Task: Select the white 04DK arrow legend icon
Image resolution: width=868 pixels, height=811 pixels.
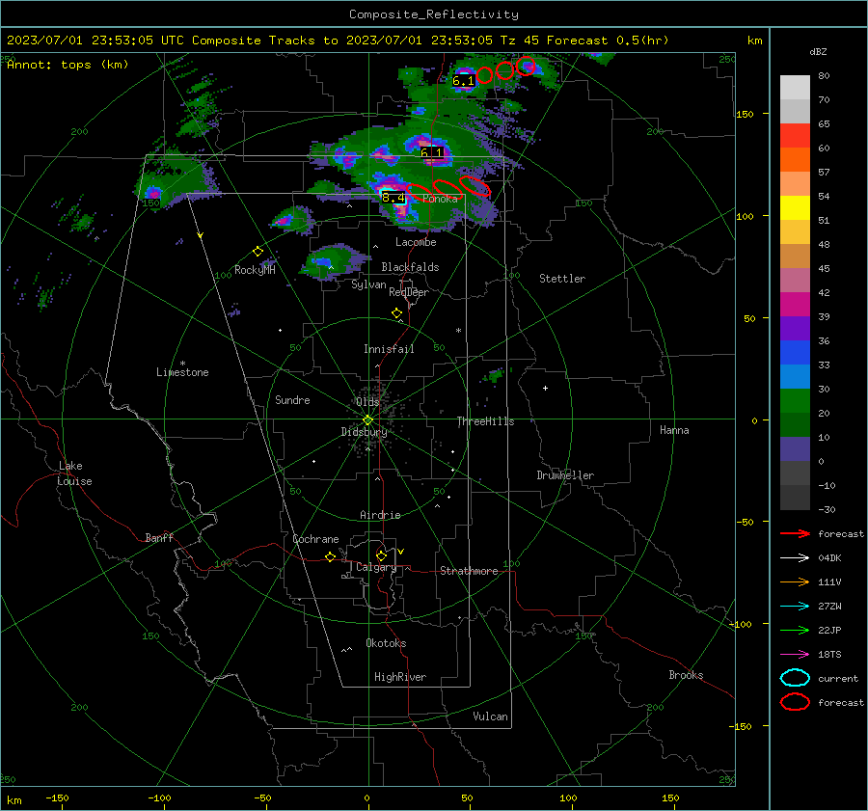Action: point(795,558)
